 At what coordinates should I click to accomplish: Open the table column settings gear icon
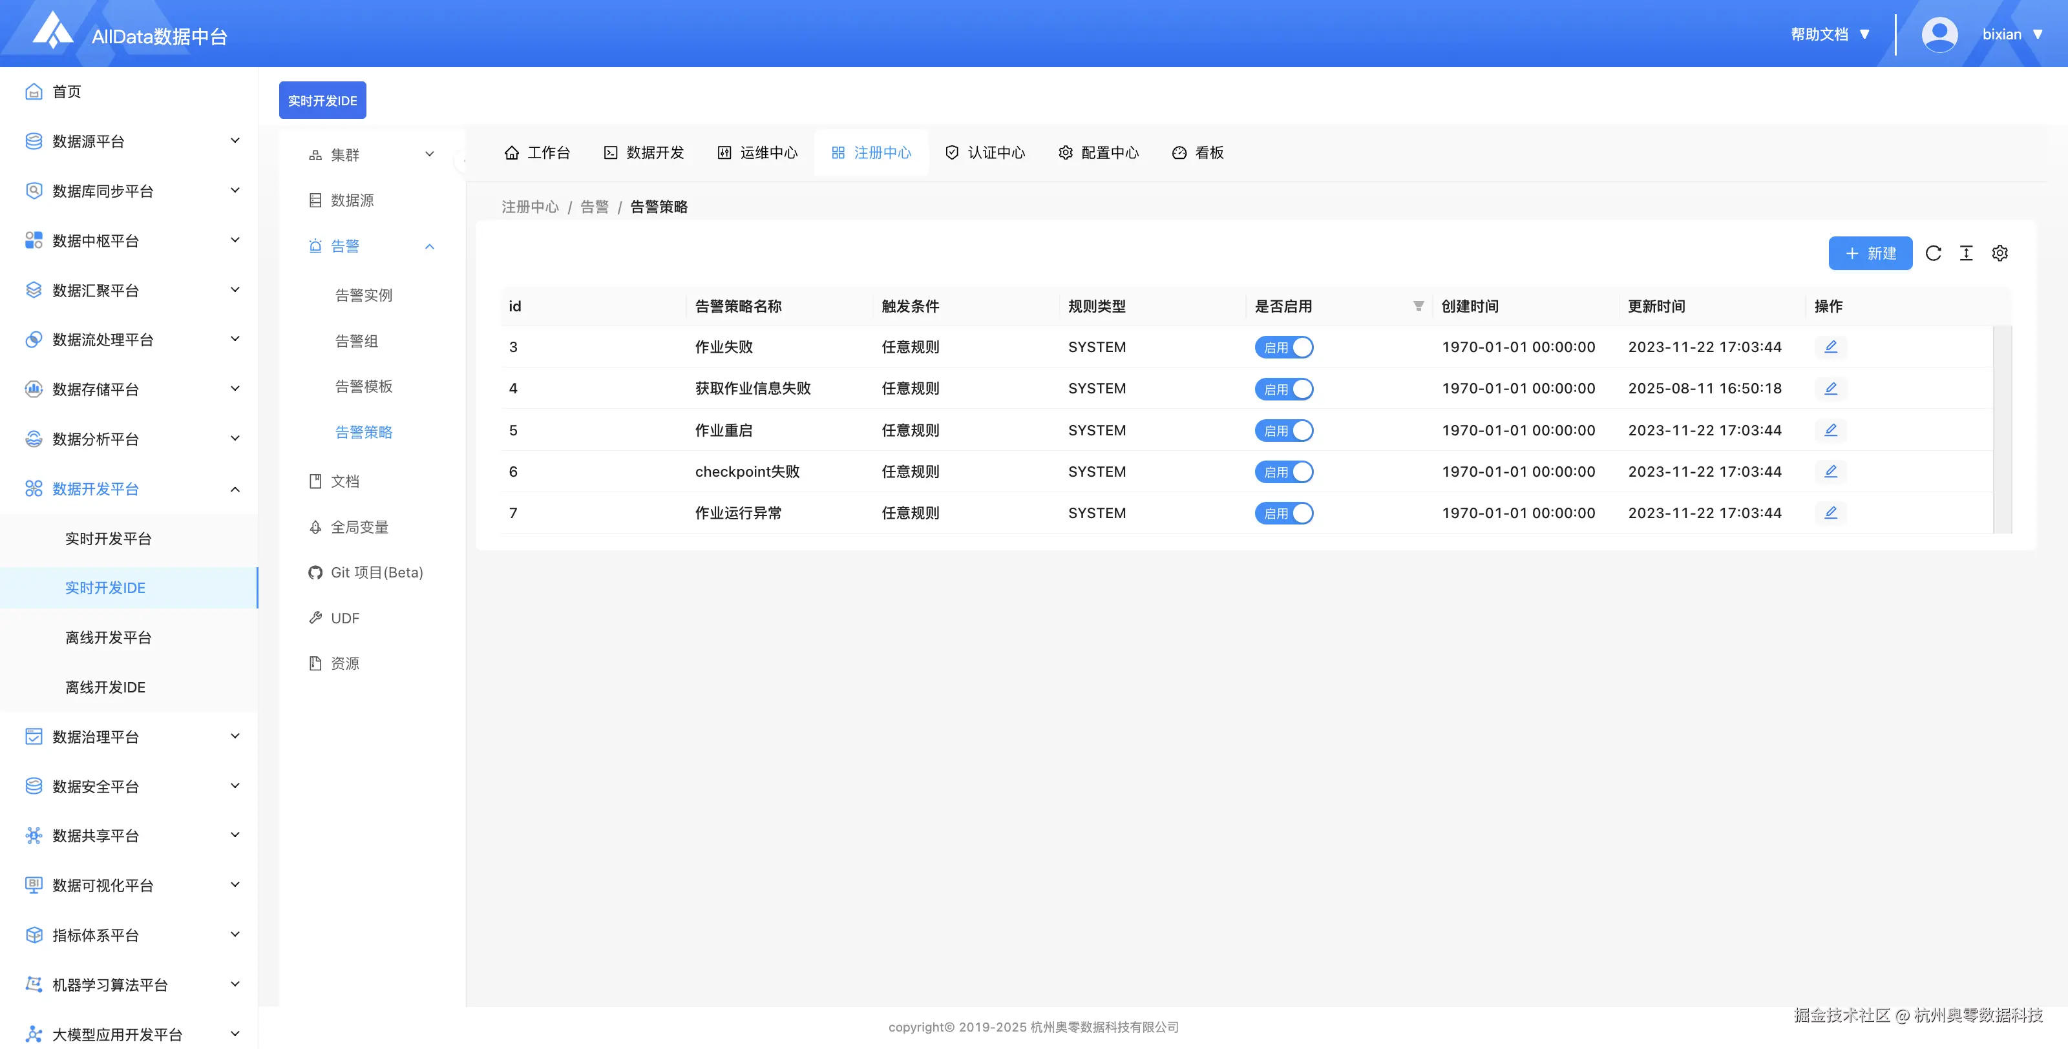[1999, 253]
